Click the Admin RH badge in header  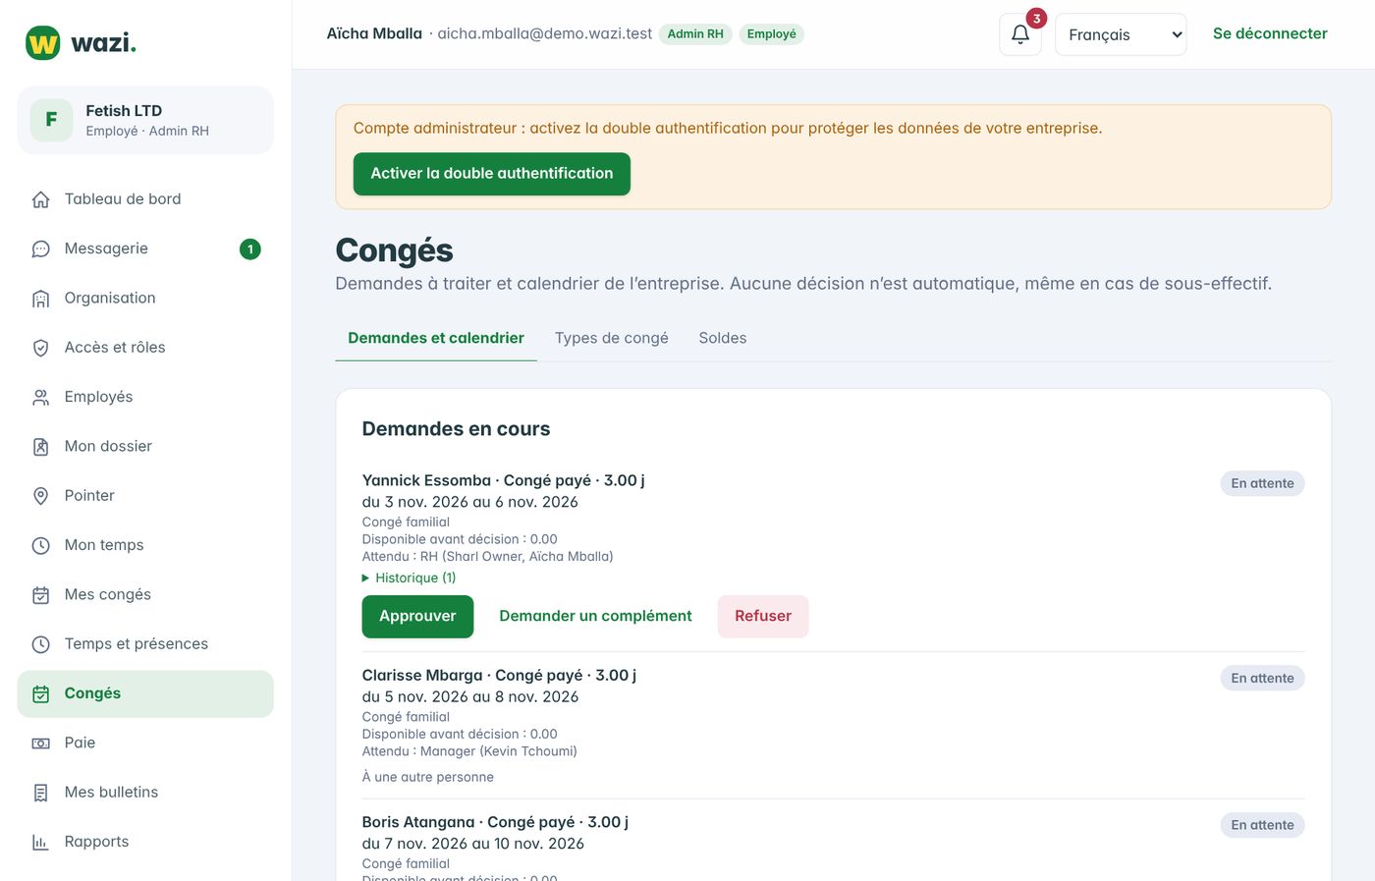click(695, 33)
